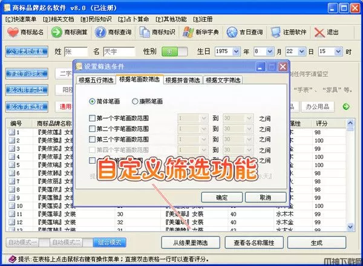Click the 商标测算 green arrow icon

56,32
